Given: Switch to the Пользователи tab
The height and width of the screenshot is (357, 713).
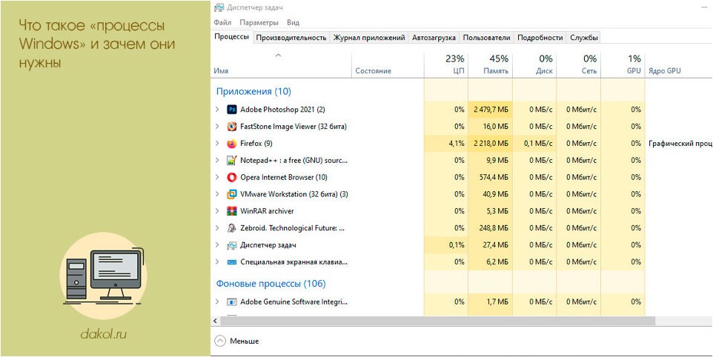Looking at the screenshot, I should click(x=486, y=38).
